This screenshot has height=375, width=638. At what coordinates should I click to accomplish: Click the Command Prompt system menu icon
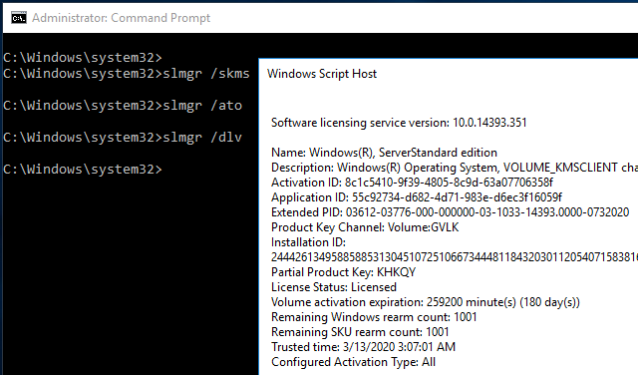tap(19, 18)
